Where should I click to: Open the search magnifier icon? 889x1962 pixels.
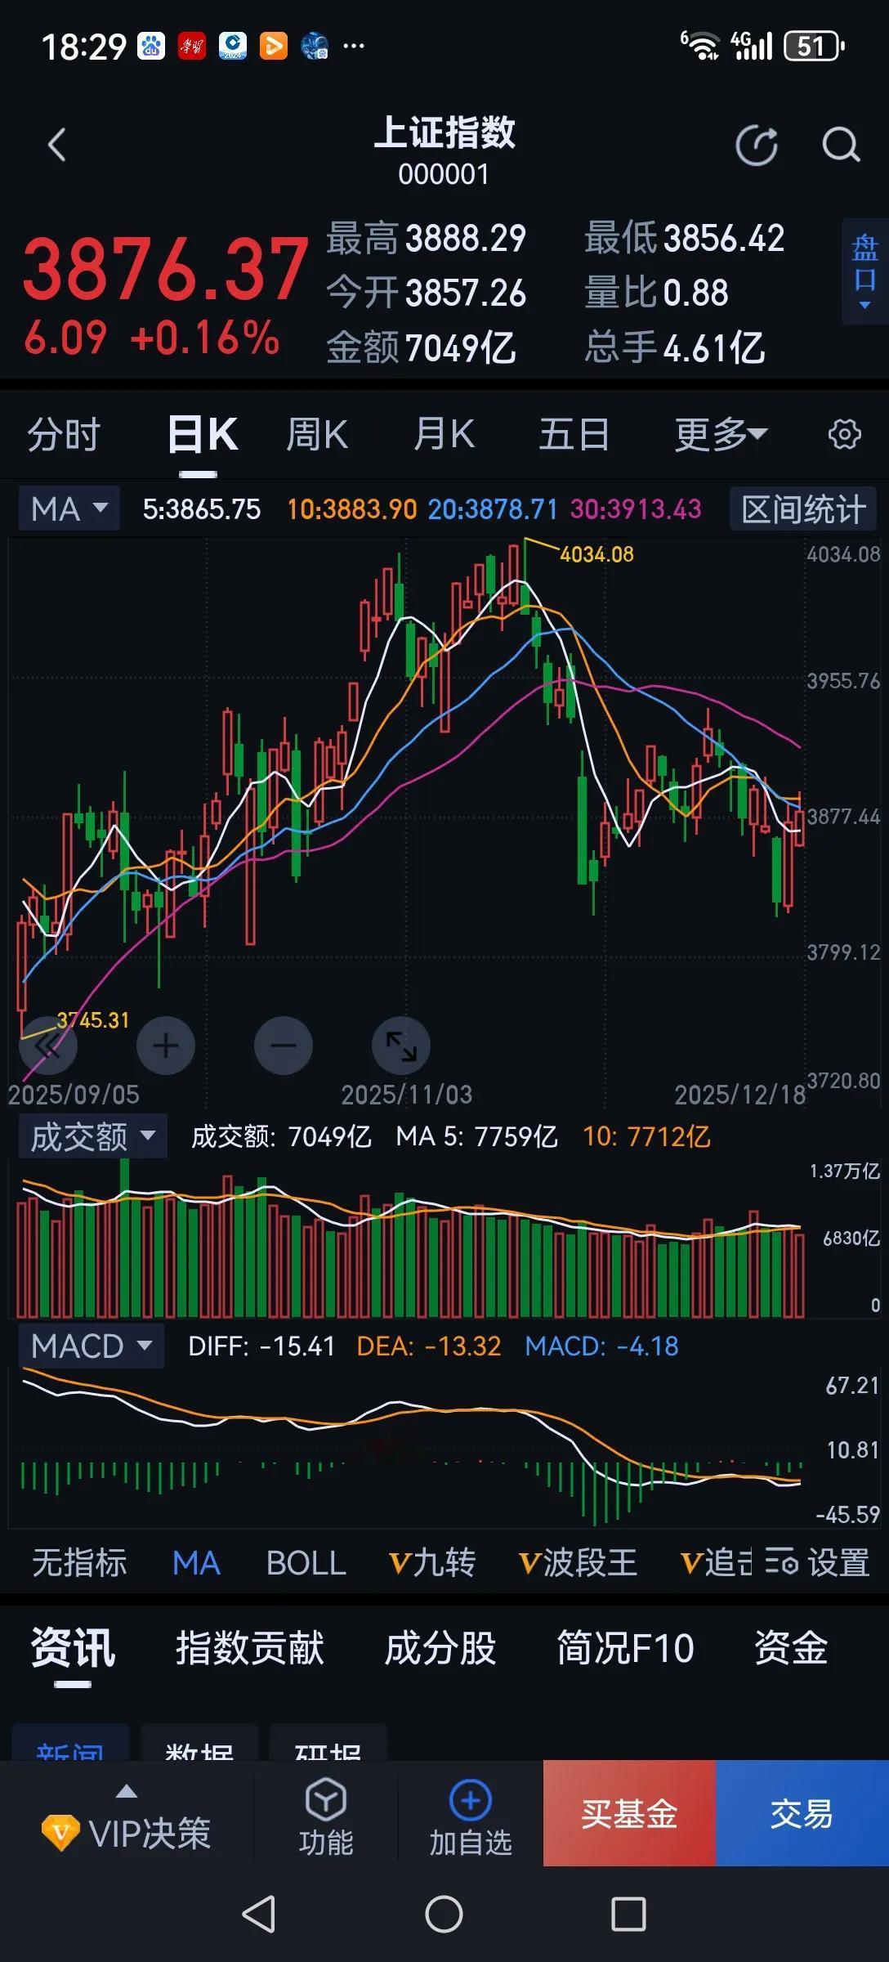pos(841,146)
